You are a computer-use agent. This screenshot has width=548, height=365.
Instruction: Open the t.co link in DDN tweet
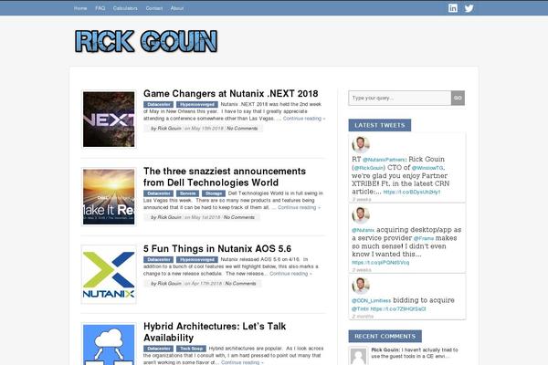(398, 308)
